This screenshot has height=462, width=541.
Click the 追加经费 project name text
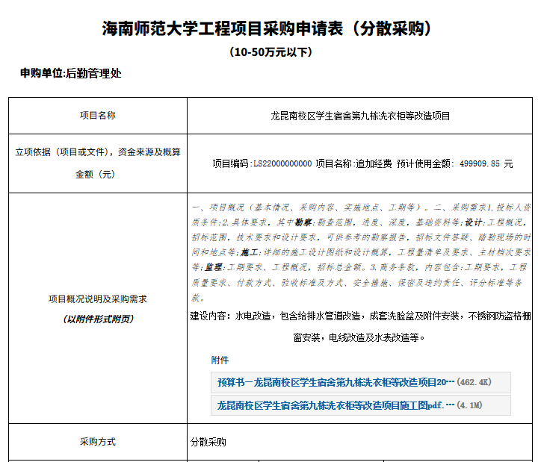point(374,163)
